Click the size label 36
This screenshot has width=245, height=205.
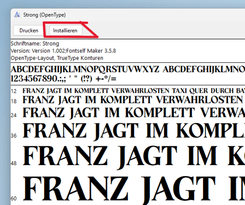click(x=14, y=136)
